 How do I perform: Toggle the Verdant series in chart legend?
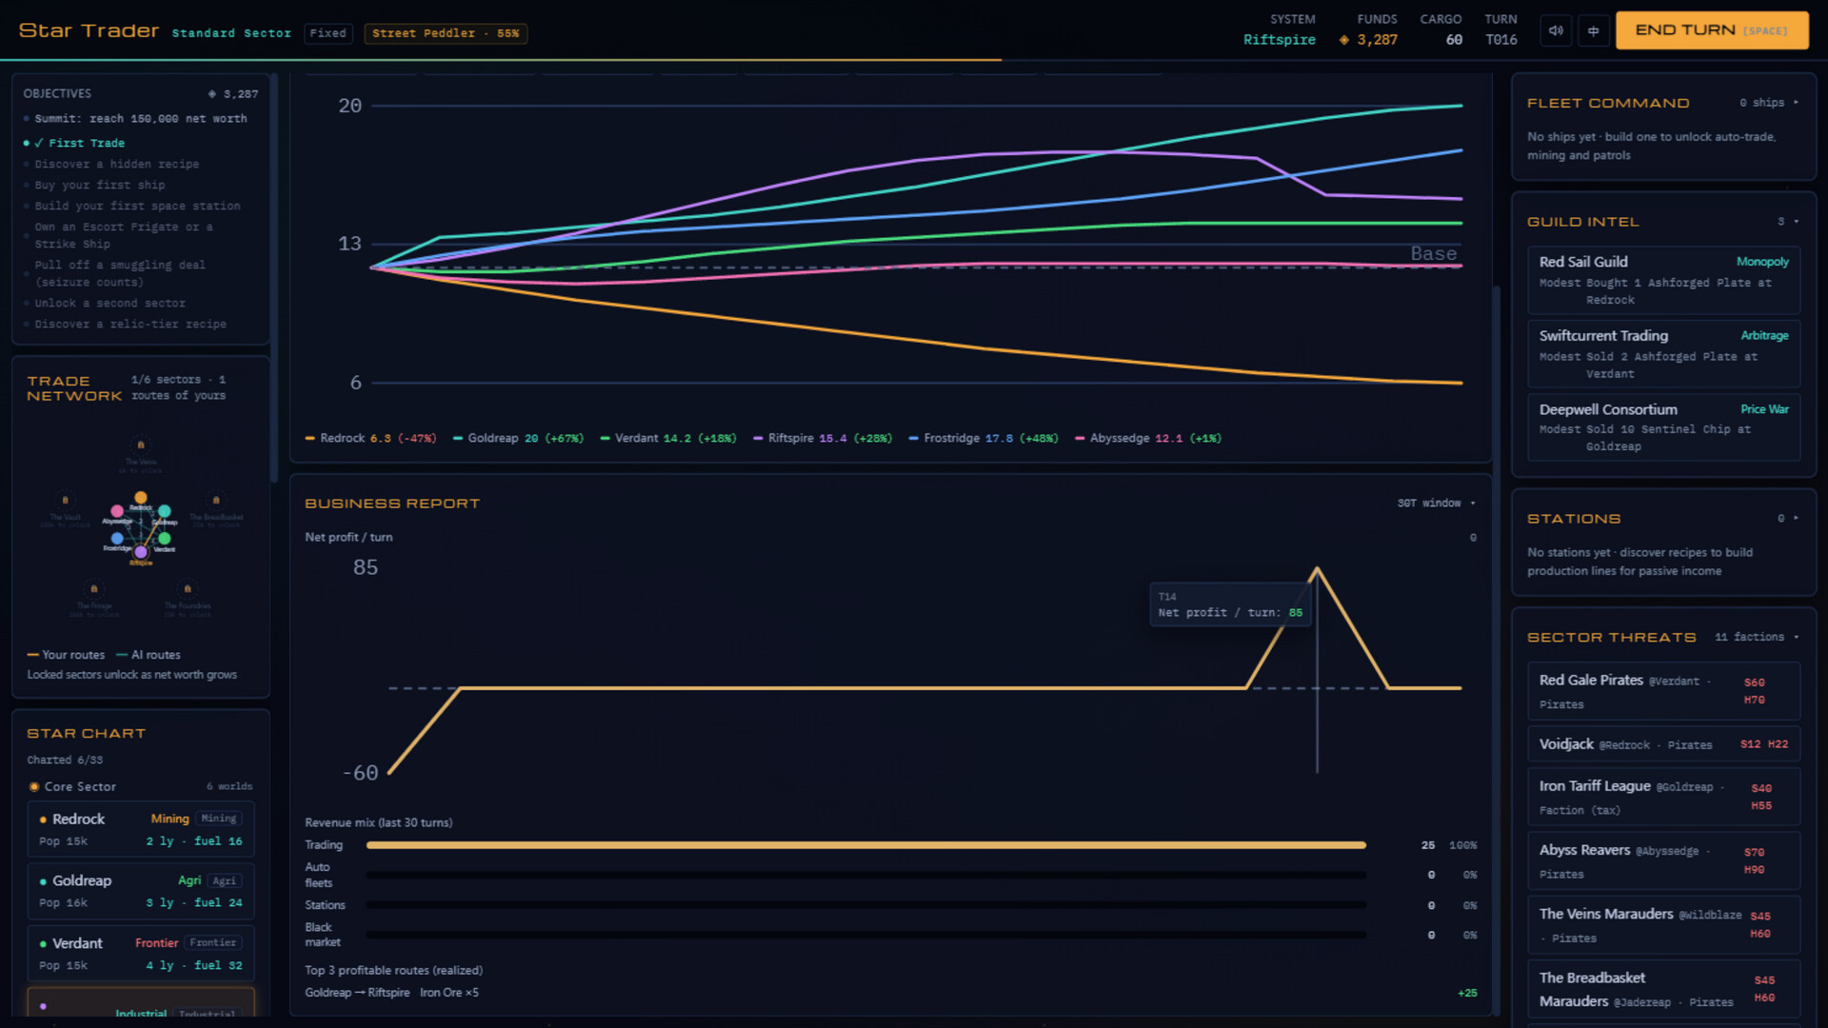point(668,438)
